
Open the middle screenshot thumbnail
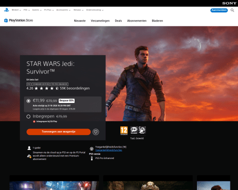[x=148, y=182]
